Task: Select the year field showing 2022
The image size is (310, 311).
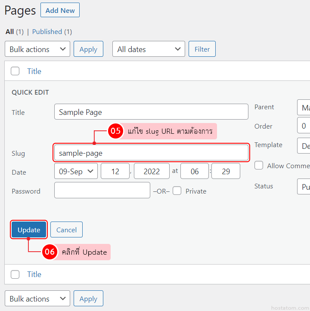Action: coord(152,171)
